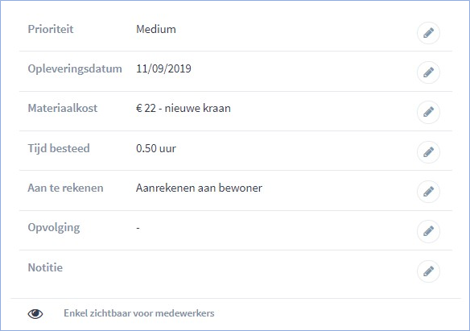This screenshot has width=470, height=331.
Task: Select the Medium priority value
Action: [x=156, y=29]
